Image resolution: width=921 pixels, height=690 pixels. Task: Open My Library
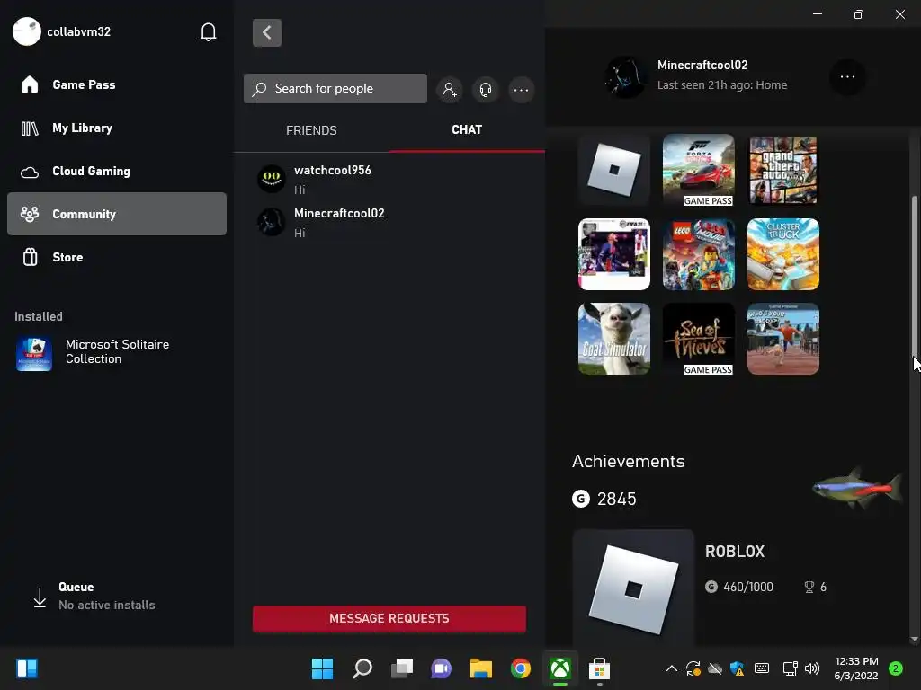[x=117, y=128]
